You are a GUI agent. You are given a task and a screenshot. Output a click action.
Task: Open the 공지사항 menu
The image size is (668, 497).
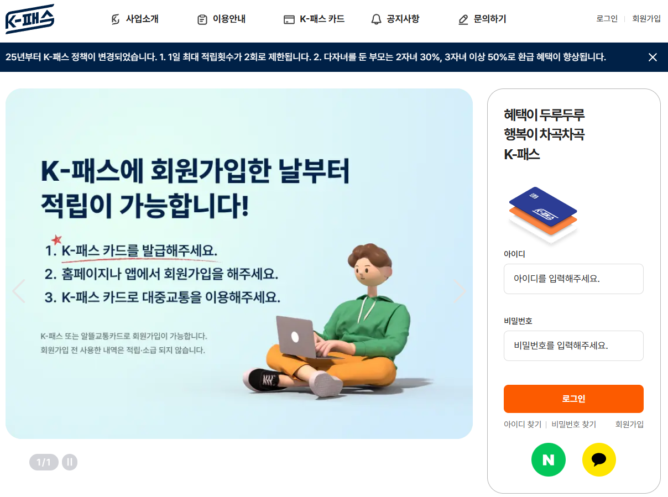(403, 19)
